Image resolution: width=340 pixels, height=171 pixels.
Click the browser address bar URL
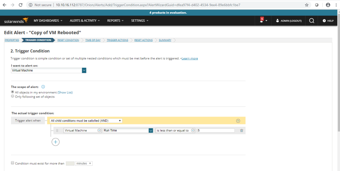148,5
